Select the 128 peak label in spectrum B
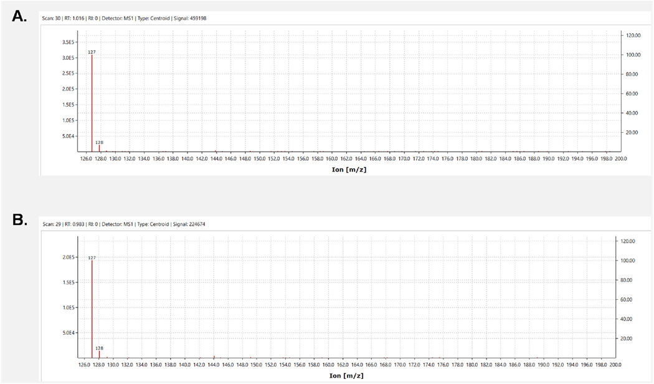Screen dimensions: 654x384 (99, 348)
